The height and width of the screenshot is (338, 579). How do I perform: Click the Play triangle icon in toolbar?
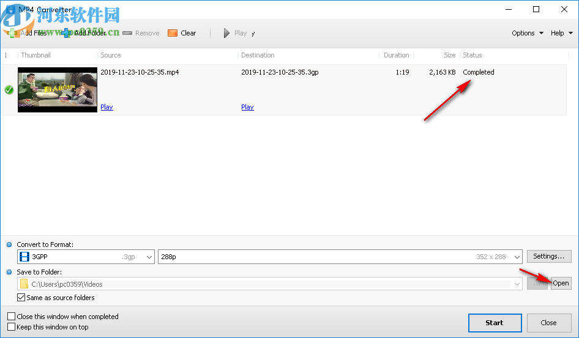click(226, 33)
